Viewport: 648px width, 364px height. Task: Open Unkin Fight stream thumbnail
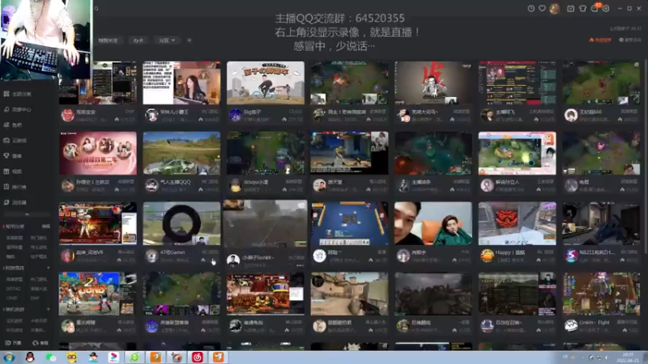[601, 294]
